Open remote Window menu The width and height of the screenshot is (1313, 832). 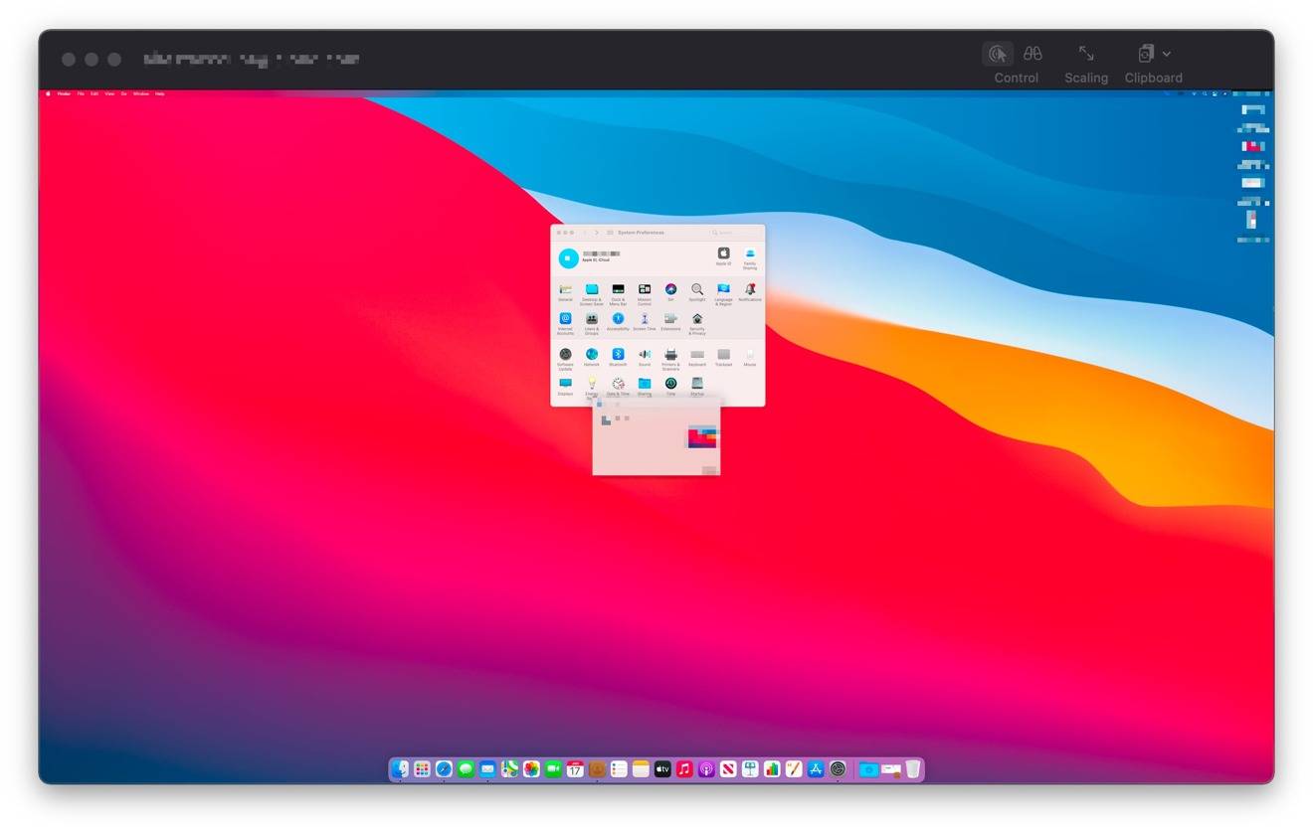pos(141,93)
